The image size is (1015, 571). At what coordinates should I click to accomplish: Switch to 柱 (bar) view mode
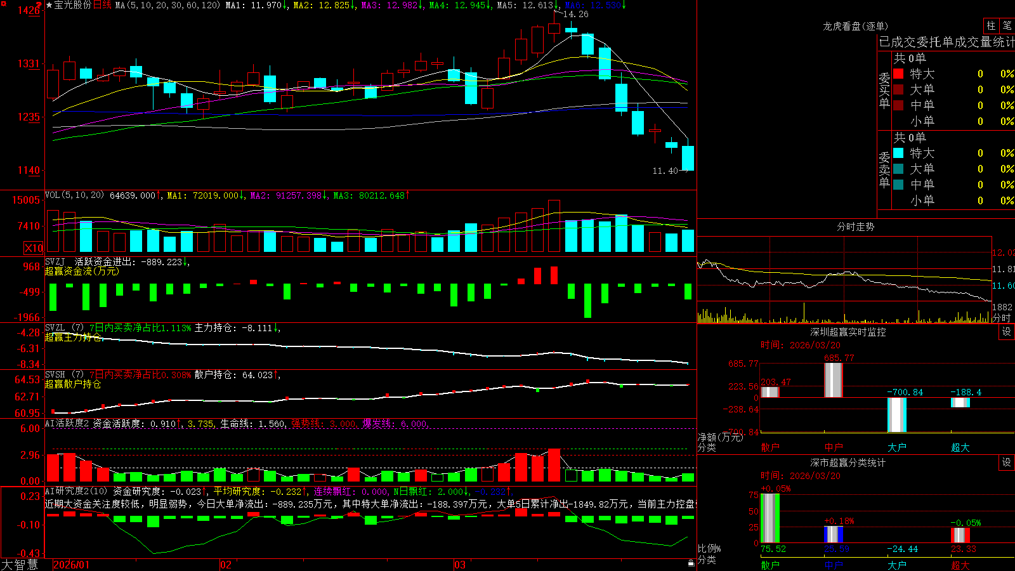point(991,26)
